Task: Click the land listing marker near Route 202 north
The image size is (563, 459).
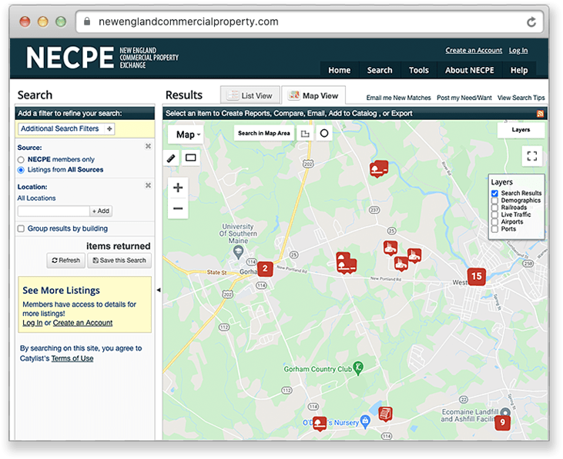Action: pyautogui.click(x=379, y=169)
